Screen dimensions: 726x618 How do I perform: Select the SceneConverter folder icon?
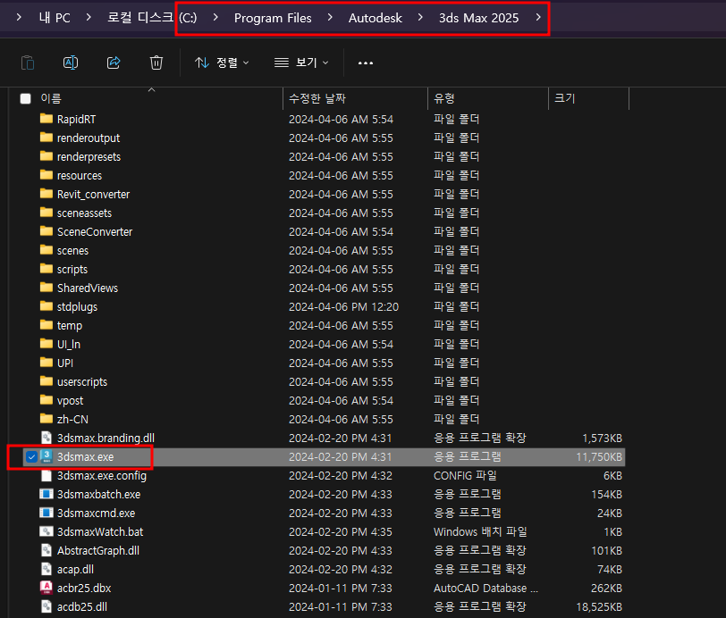pyautogui.click(x=46, y=231)
